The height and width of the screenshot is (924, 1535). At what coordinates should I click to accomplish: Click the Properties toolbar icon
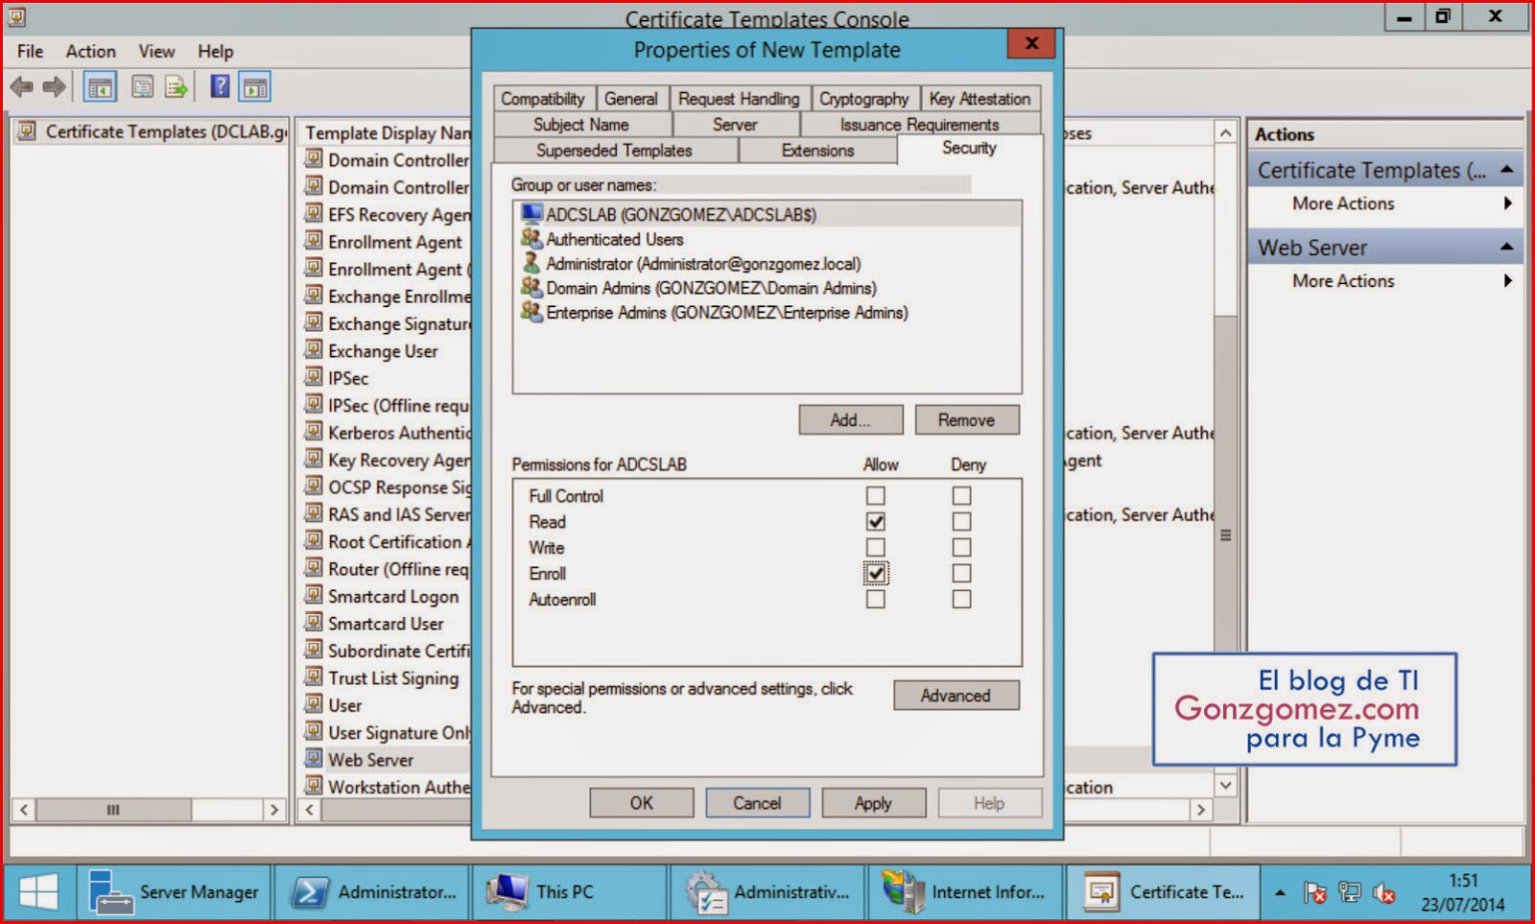(x=142, y=87)
